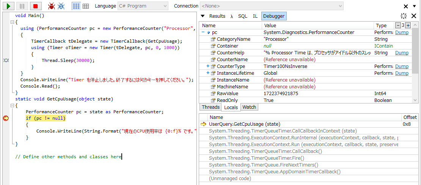
Task: Click the undock results panel icon
Action: [x=404, y=16]
